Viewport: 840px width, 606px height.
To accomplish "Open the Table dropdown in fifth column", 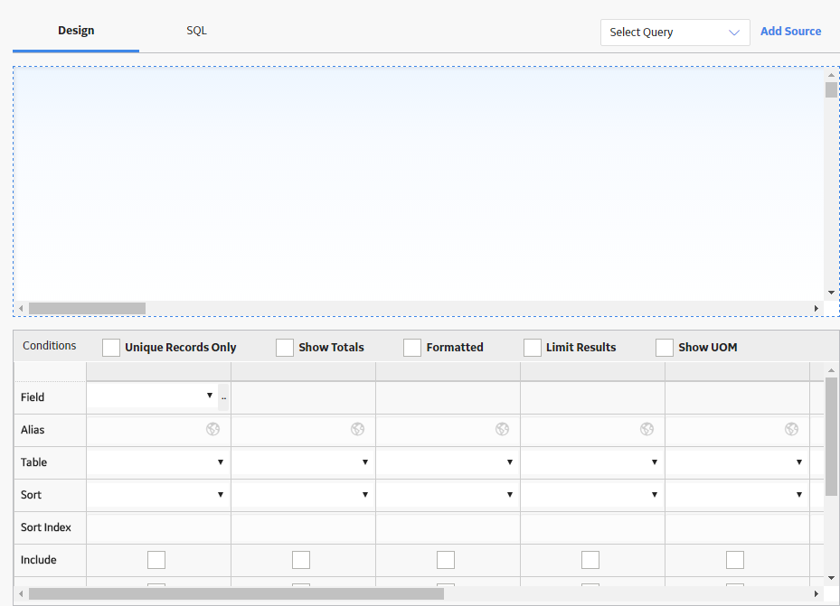I will coord(737,462).
